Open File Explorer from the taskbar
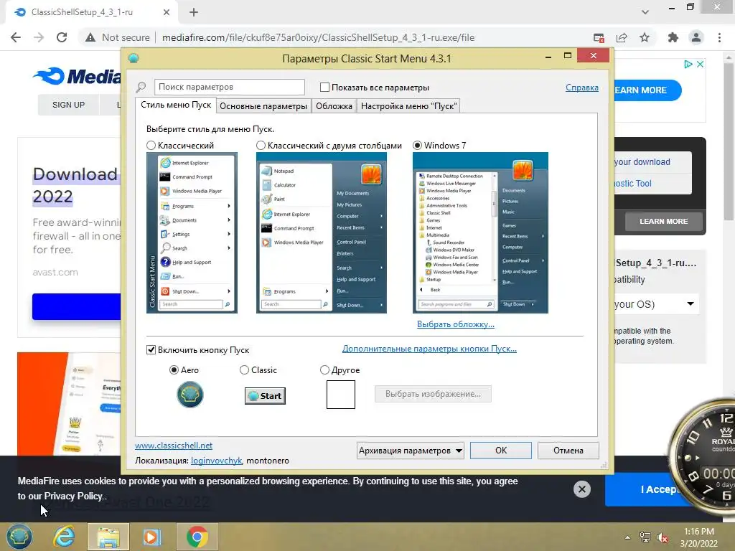Image resolution: width=735 pixels, height=551 pixels. click(x=108, y=537)
